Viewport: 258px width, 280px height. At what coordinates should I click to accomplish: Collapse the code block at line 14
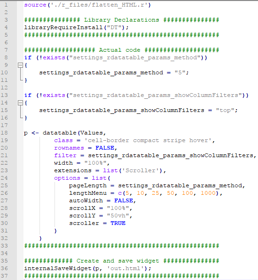(x=21, y=103)
